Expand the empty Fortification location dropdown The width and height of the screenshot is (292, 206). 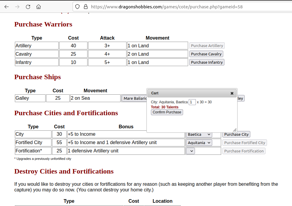click(x=190, y=151)
